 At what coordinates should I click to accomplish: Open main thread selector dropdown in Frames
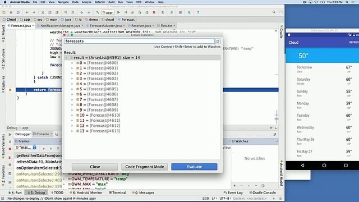pos(35,148)
